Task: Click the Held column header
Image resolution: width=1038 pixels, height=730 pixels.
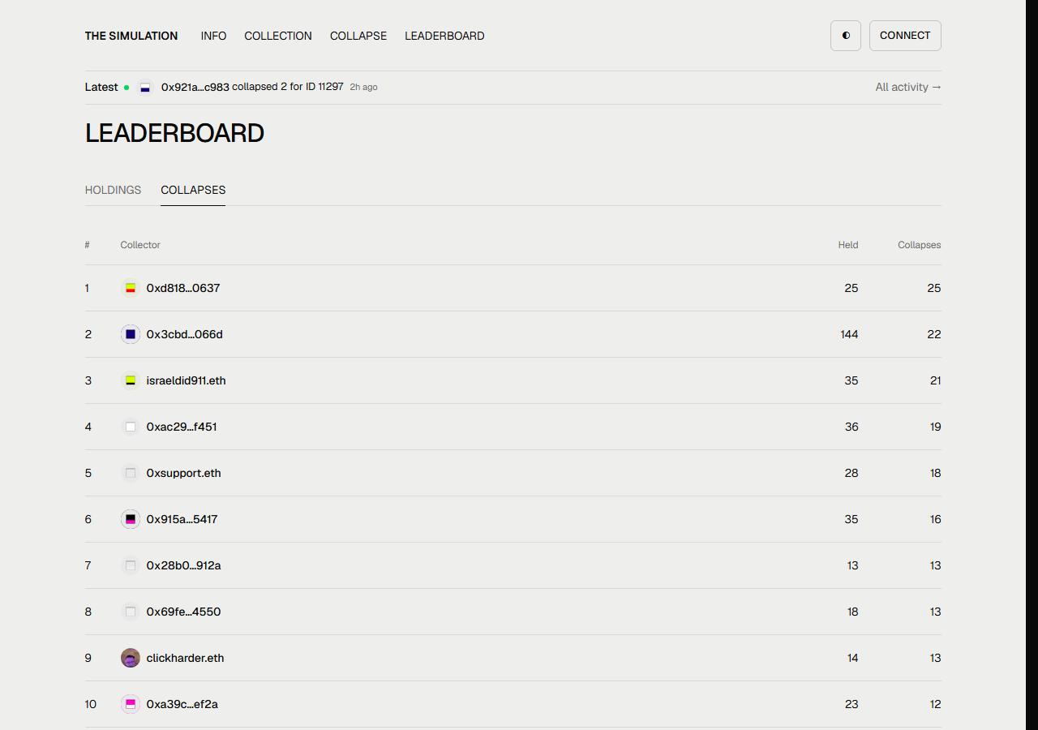Action: tap(848, 245)
